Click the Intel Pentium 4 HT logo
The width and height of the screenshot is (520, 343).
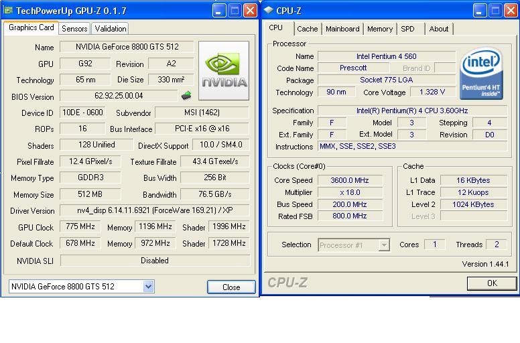[x=481, y=74]
